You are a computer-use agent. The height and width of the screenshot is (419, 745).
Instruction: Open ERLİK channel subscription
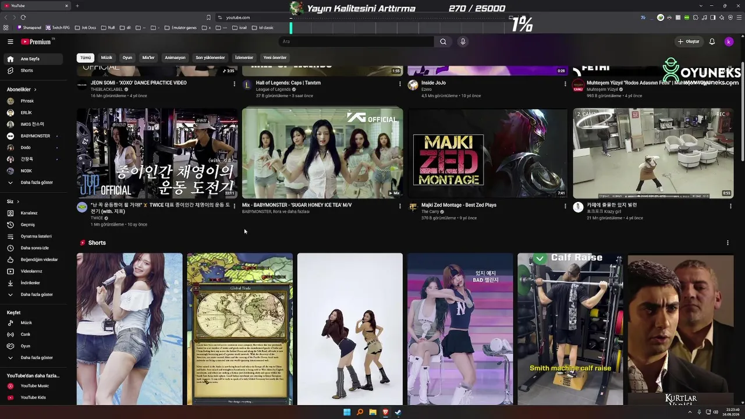click(x=34, y=112)
